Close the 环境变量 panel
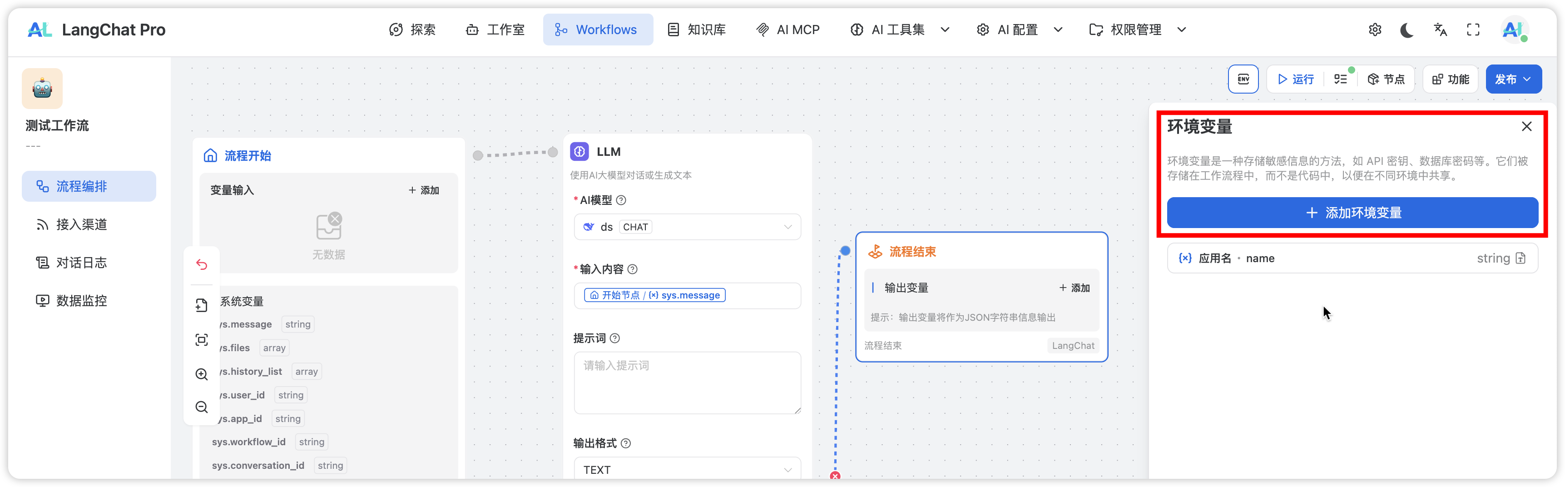 1527,126
